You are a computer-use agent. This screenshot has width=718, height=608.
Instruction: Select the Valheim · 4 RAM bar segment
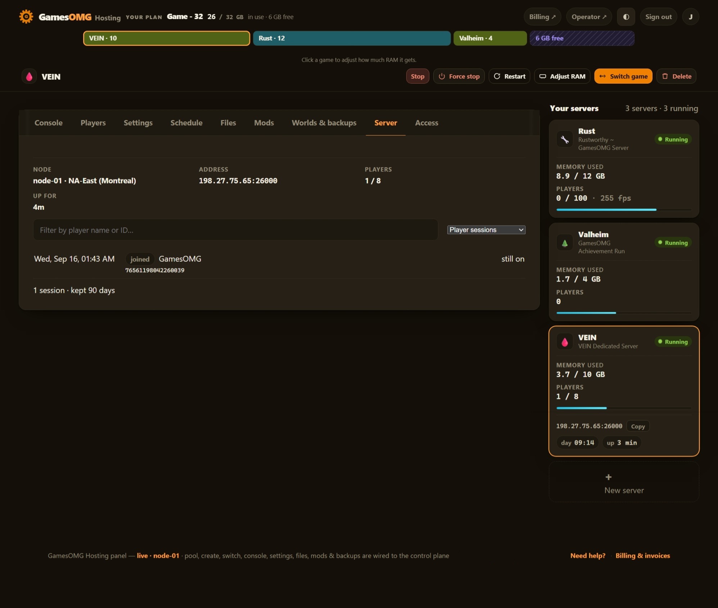(490, 38)
